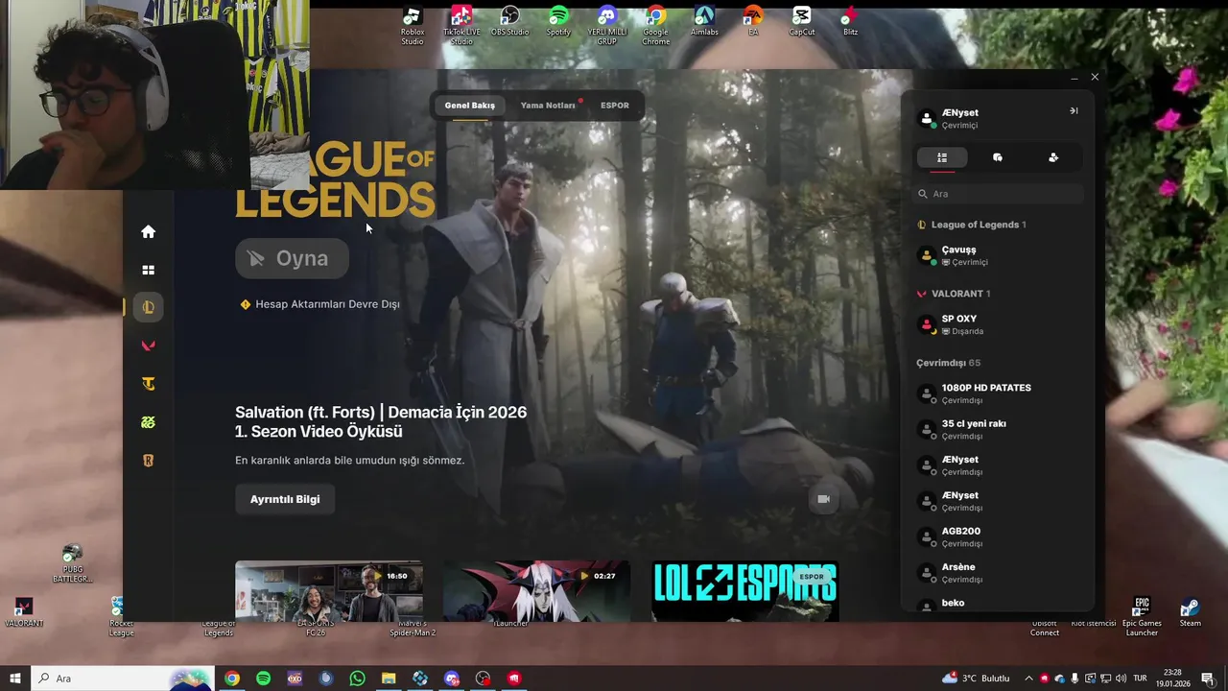Switch to the Genel Bakış tab
Viewport: 1228px width, 691px height.
pos(470,106)
